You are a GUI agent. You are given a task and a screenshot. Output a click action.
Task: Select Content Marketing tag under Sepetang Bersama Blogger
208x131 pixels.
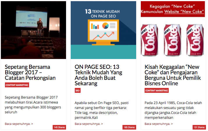point(17,85)
